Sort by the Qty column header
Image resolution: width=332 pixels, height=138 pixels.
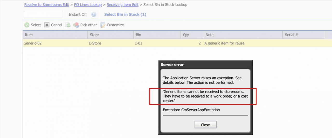click(192, 35)
